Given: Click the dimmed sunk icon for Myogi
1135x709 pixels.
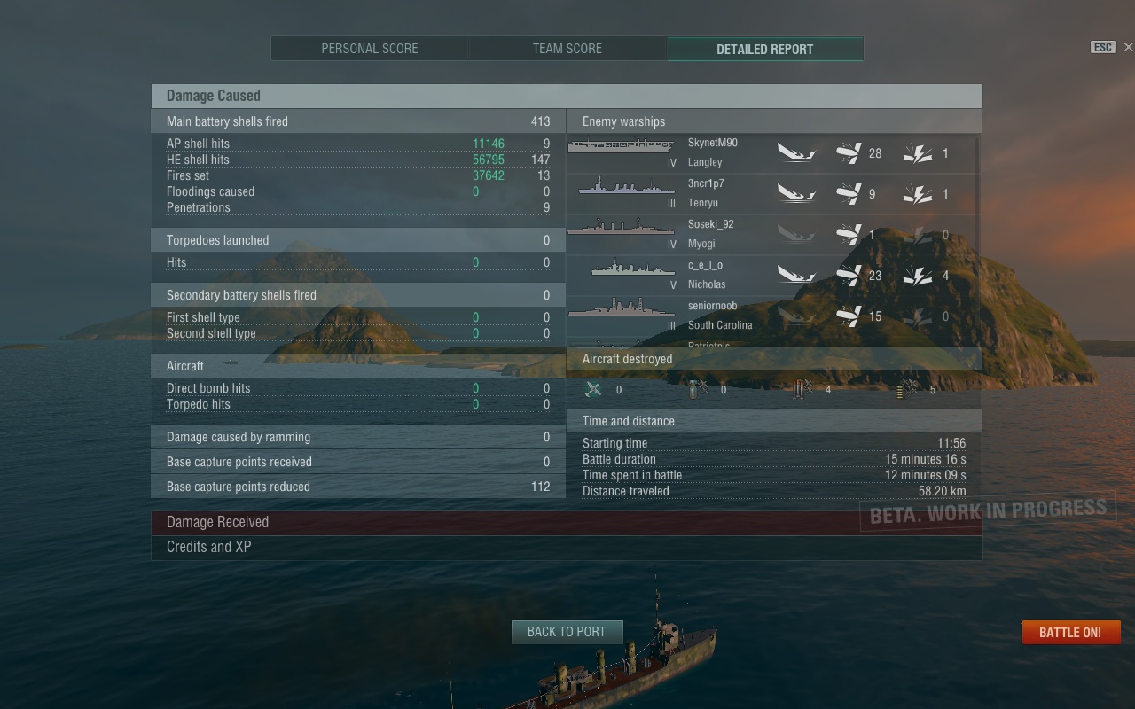Looking at the screenshot, I should (796, 234).
